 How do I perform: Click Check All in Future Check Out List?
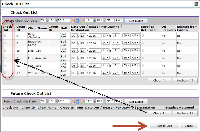[160, 113]
